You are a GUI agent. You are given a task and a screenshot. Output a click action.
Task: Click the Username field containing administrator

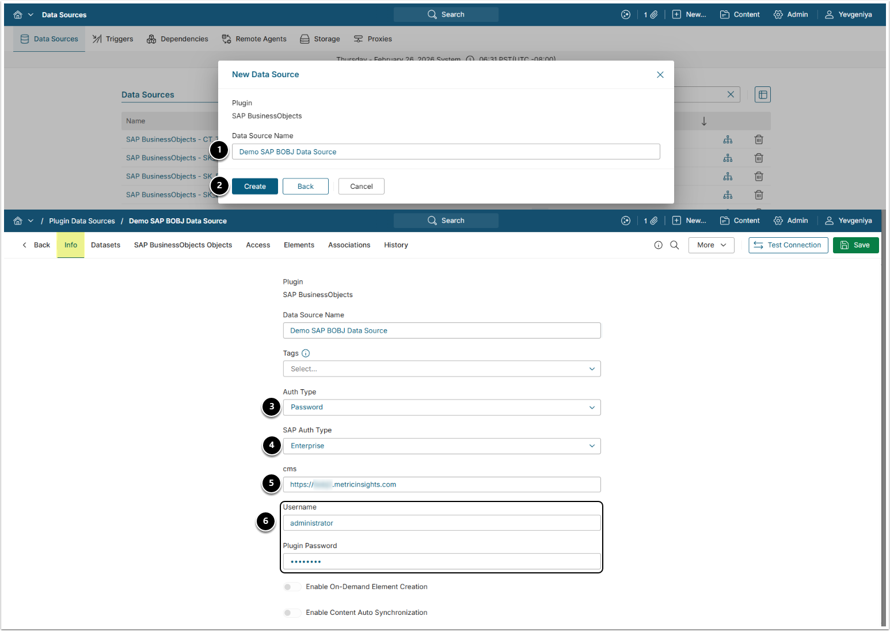pyautogui.click(x=442, y=523)
